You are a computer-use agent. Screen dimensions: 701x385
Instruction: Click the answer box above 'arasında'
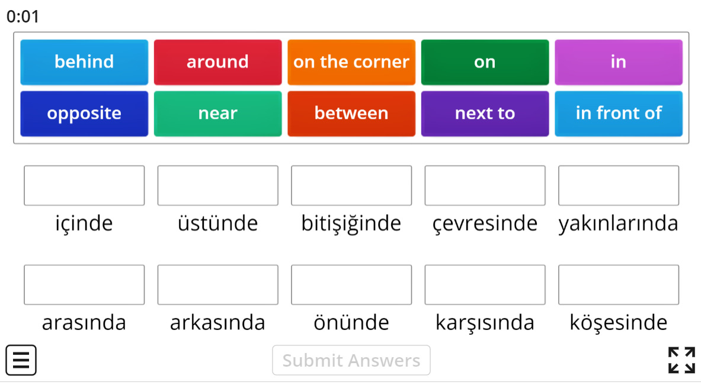point(84,284)
